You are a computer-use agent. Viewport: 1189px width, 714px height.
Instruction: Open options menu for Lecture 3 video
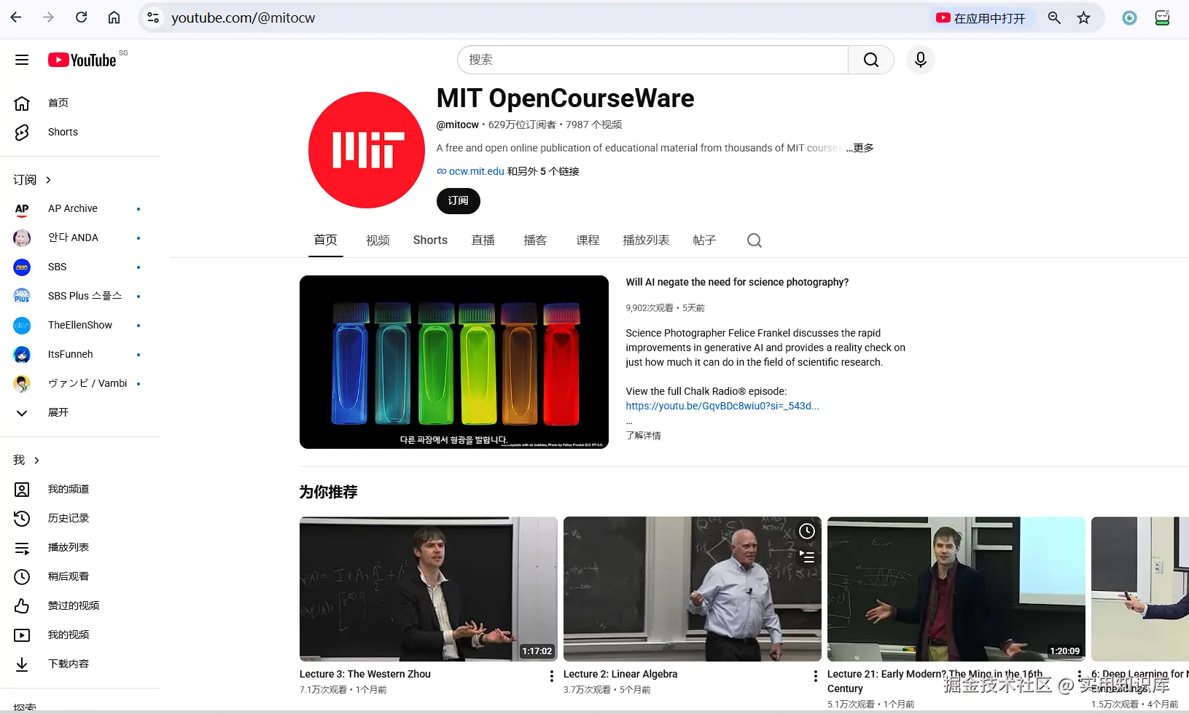551,676
